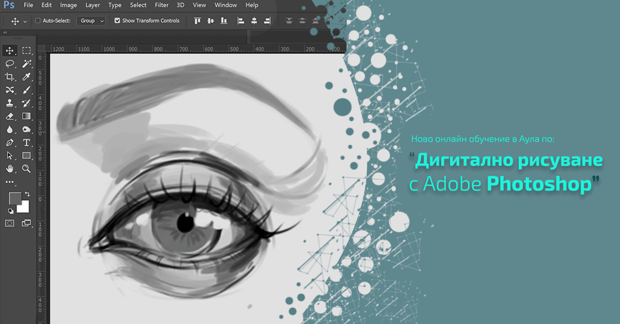
Task: Align vertical centers in options bar
Action: (210, 21)
